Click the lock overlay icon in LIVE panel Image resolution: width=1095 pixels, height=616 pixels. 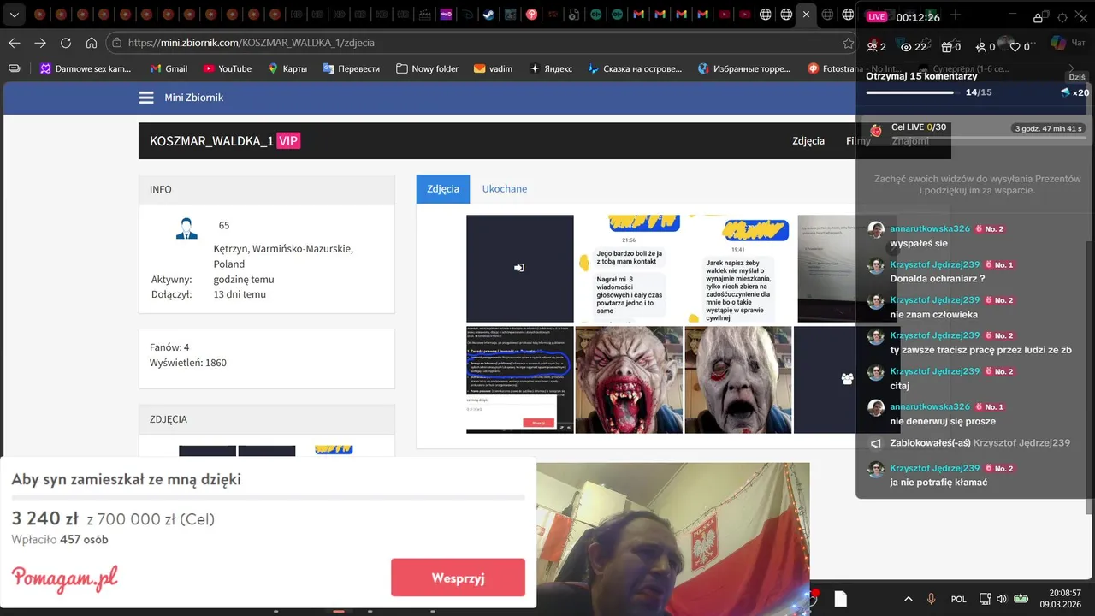(1038, 17)
